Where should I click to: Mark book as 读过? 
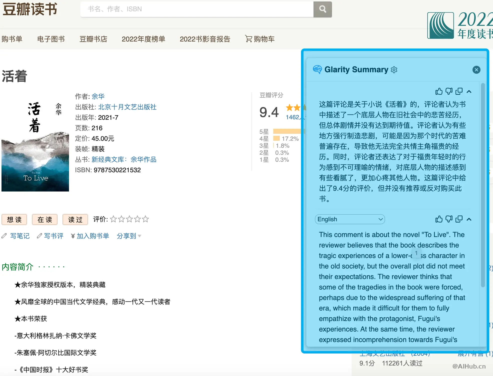point(75,219)
